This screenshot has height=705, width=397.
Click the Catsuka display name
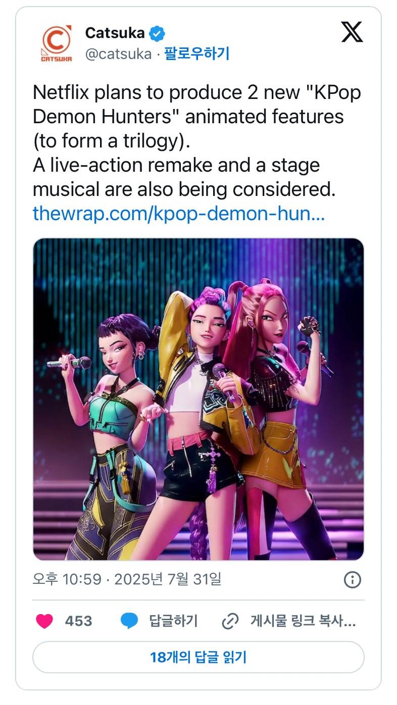[x=115, y=33]
